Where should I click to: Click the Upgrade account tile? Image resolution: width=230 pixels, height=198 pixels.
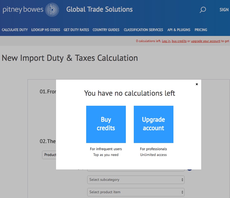[x=154, y=124]
